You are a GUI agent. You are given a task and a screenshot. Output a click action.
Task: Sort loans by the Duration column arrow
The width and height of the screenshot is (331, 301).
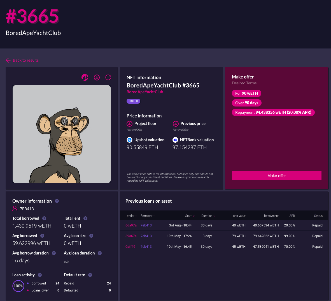click(x=215, y=216)
